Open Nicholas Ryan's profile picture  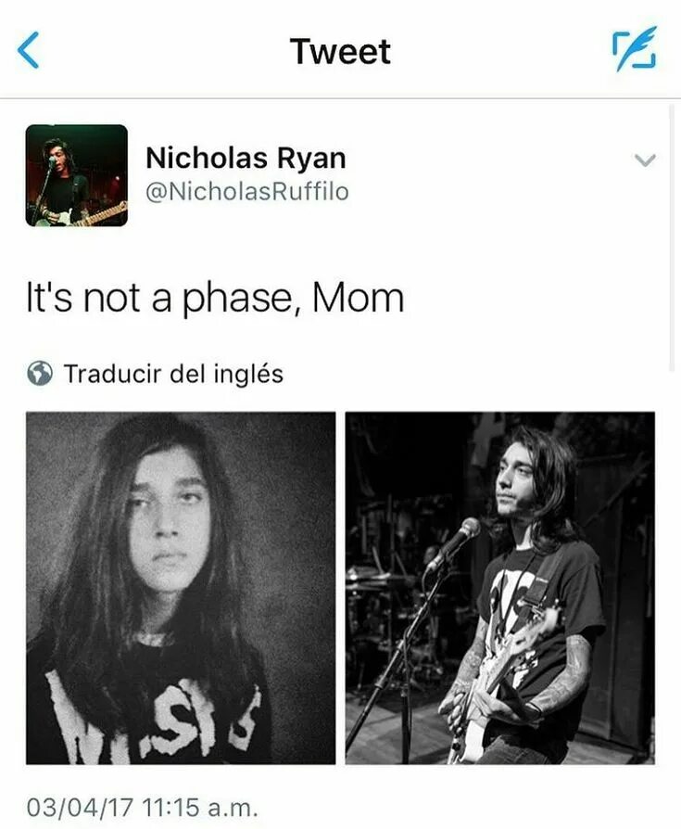tap(77, 175)
